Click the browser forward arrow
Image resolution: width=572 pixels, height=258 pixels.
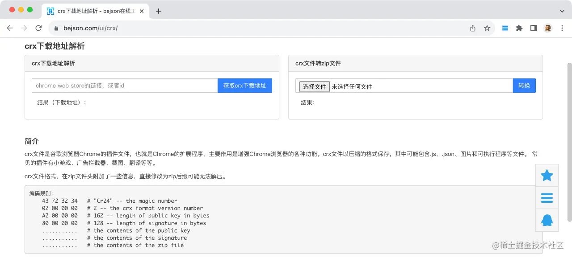[x=24, y=28]
